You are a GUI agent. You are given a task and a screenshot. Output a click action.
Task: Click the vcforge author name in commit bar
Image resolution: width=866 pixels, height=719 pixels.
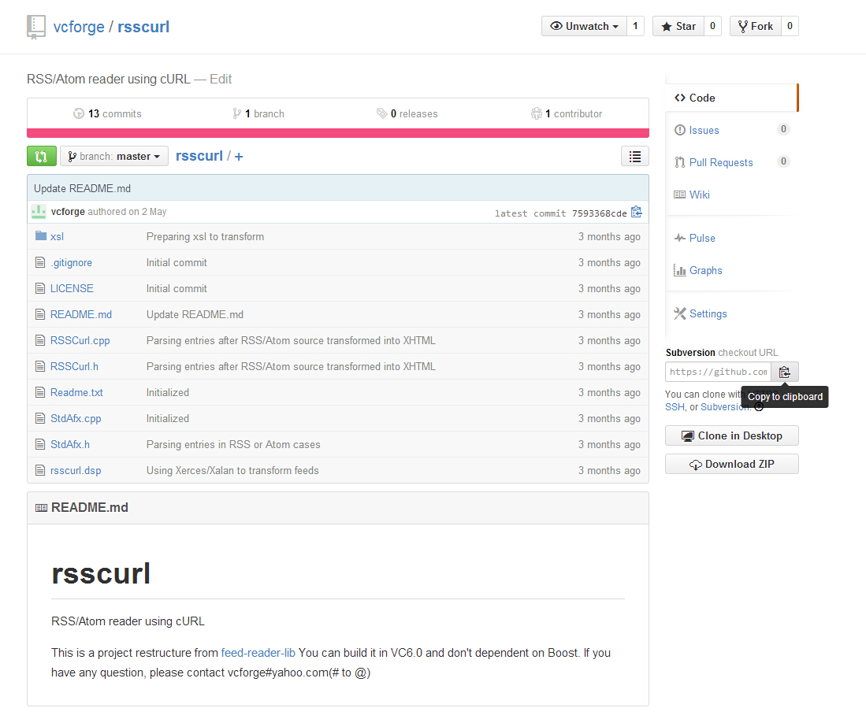click(x=68, y=212)
